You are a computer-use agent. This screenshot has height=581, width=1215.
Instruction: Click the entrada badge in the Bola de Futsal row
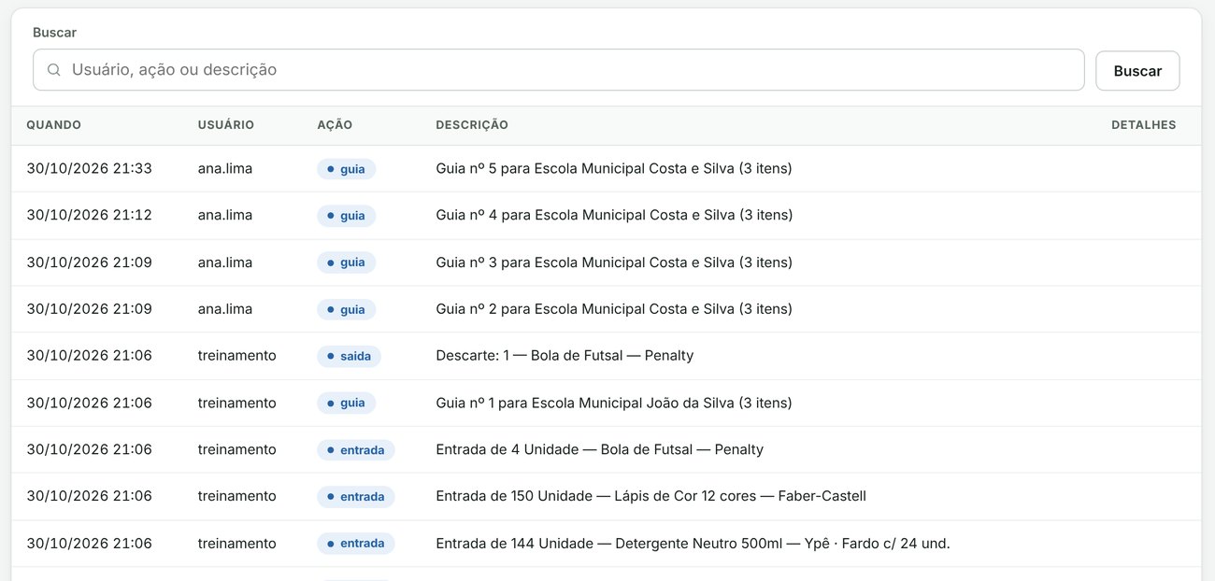[x=356, y=449]
